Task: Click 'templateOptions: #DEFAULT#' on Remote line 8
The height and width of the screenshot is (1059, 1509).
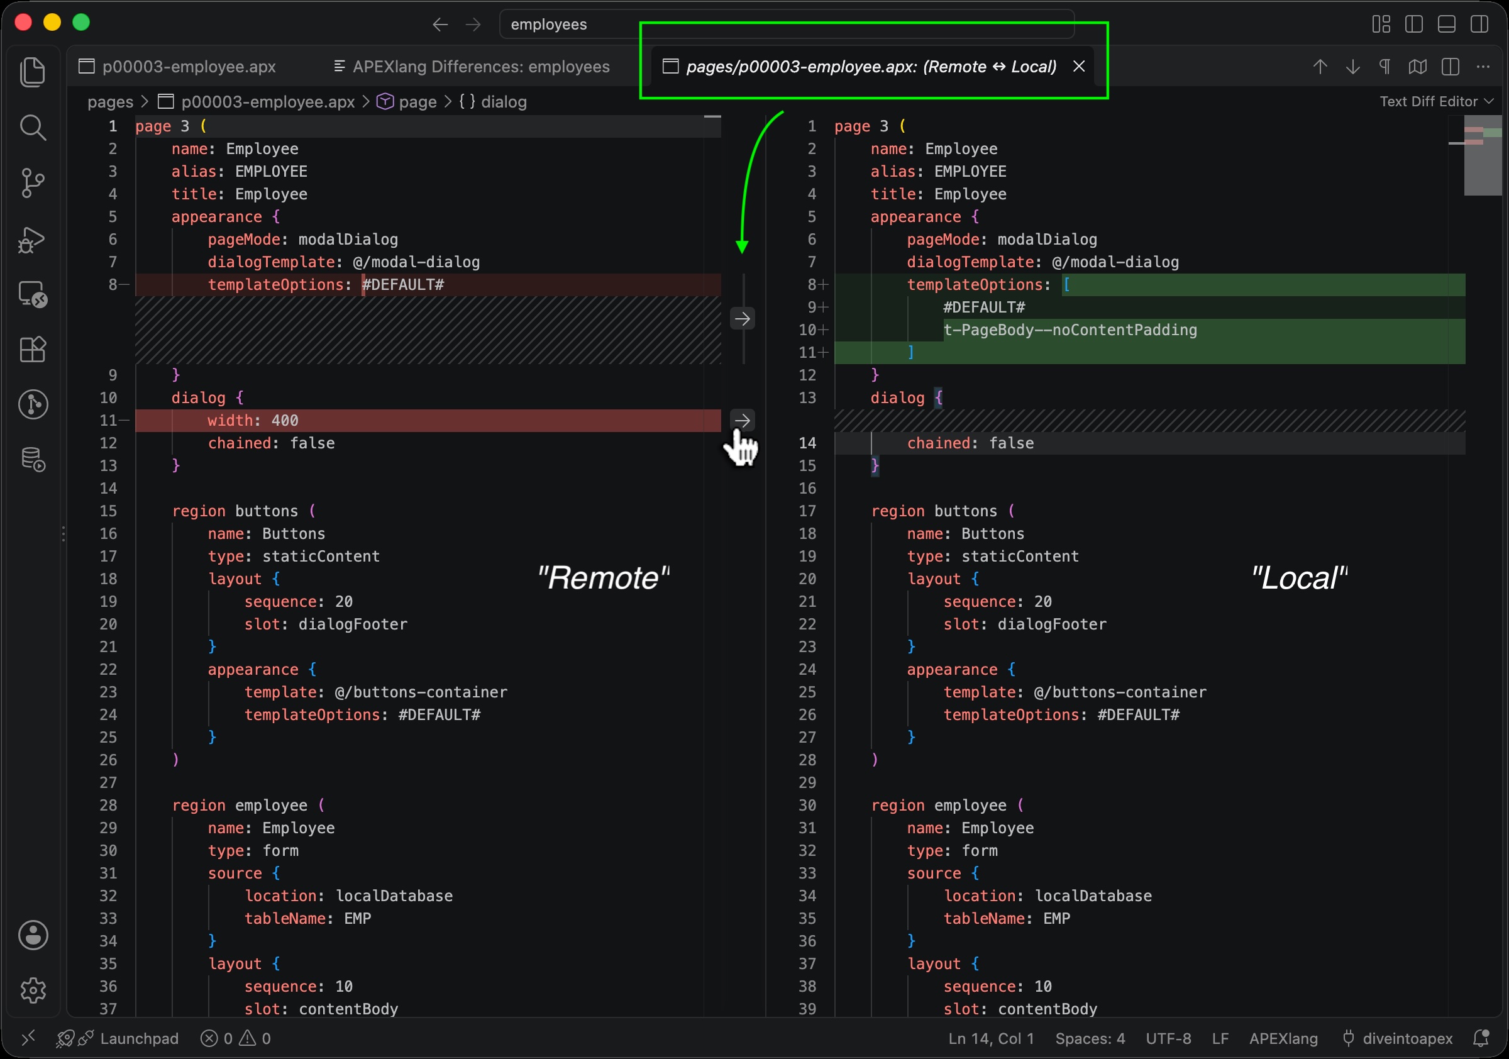Action: [x=326, y=285]
